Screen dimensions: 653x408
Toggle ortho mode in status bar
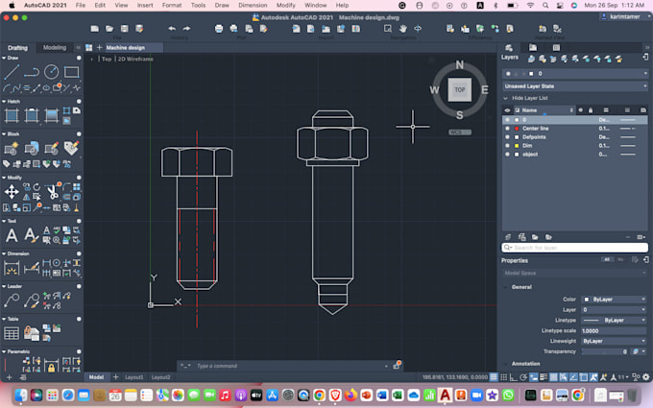pos(514,377)
